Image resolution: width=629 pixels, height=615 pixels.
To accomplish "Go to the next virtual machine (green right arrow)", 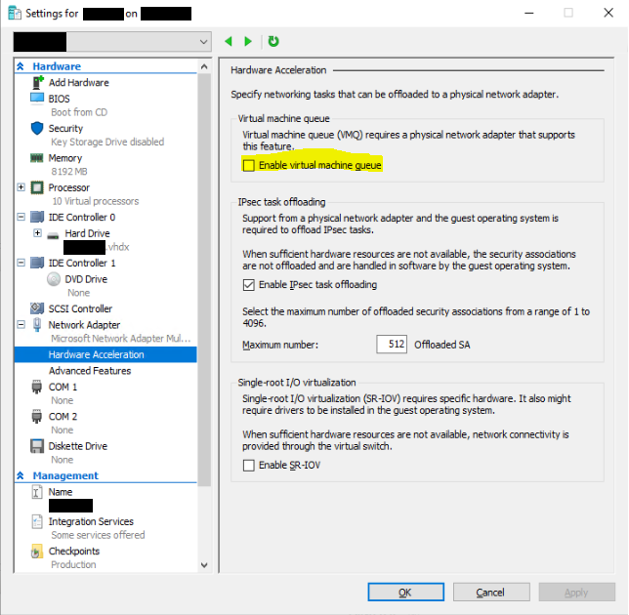I will 248,41.
